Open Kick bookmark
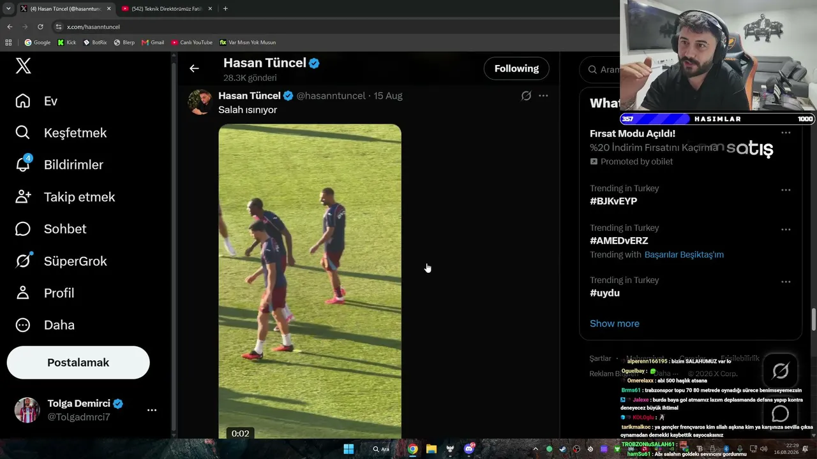Image resolution: width=817 pixels, height=459 pixels. click(67, 43)
